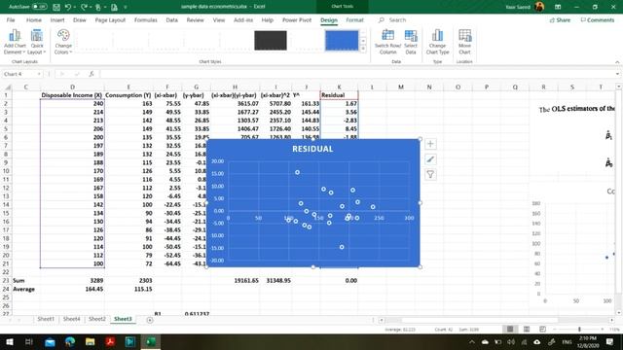Switch to the Page Layout tab
Screen dimensions: 623x350
pyautogui.click(x=110, y=19)
